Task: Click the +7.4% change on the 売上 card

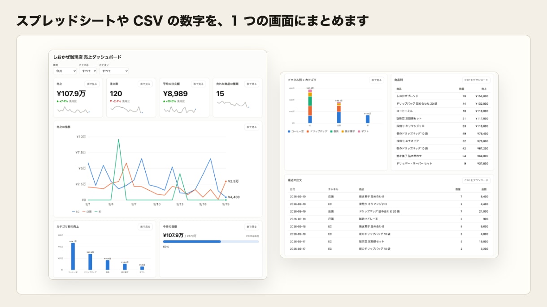Action: click(61, 101)
